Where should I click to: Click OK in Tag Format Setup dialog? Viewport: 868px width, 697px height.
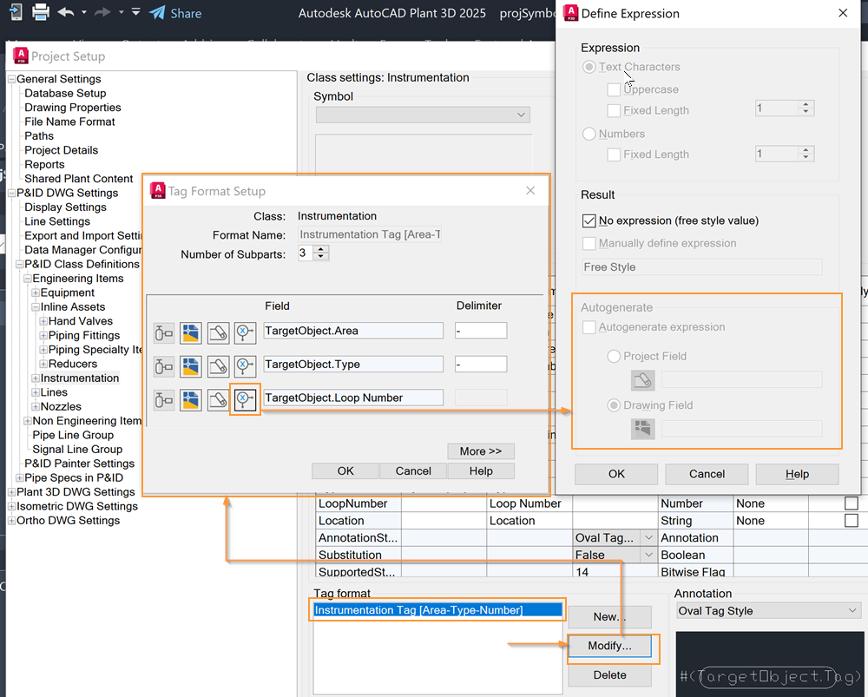pyautogui.click(x=345, y=471)
